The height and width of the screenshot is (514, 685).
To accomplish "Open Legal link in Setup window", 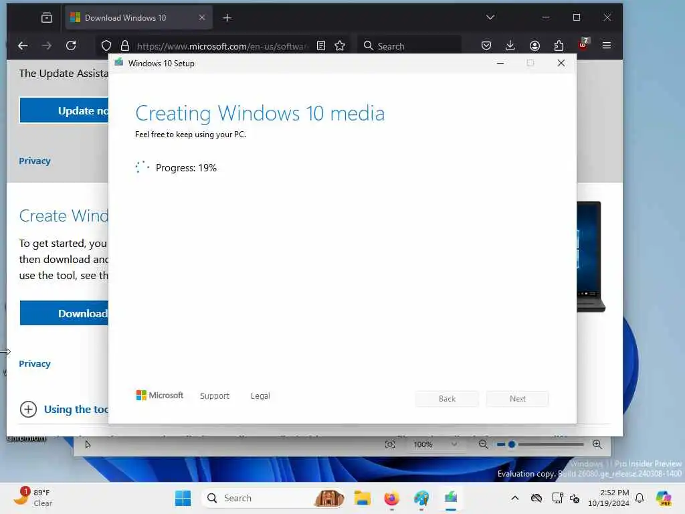I will tap(260, 396).
